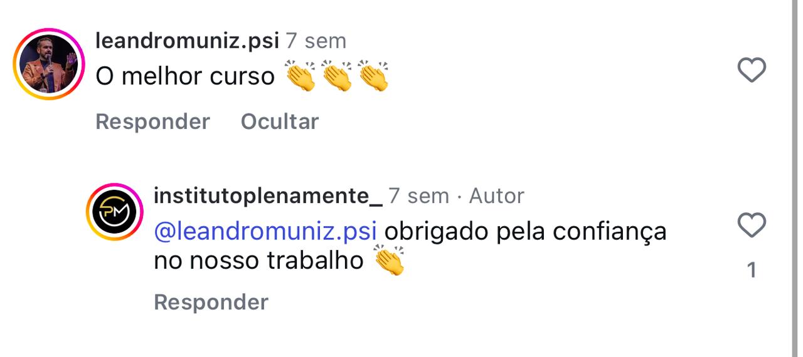Click Responder under "O melhor curso"
This screenshot has width=803, height=357.
tap(152, 122)
